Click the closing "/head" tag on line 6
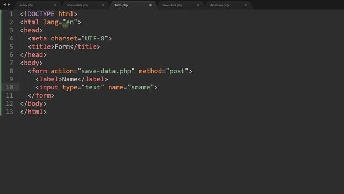 coord(33,55)
